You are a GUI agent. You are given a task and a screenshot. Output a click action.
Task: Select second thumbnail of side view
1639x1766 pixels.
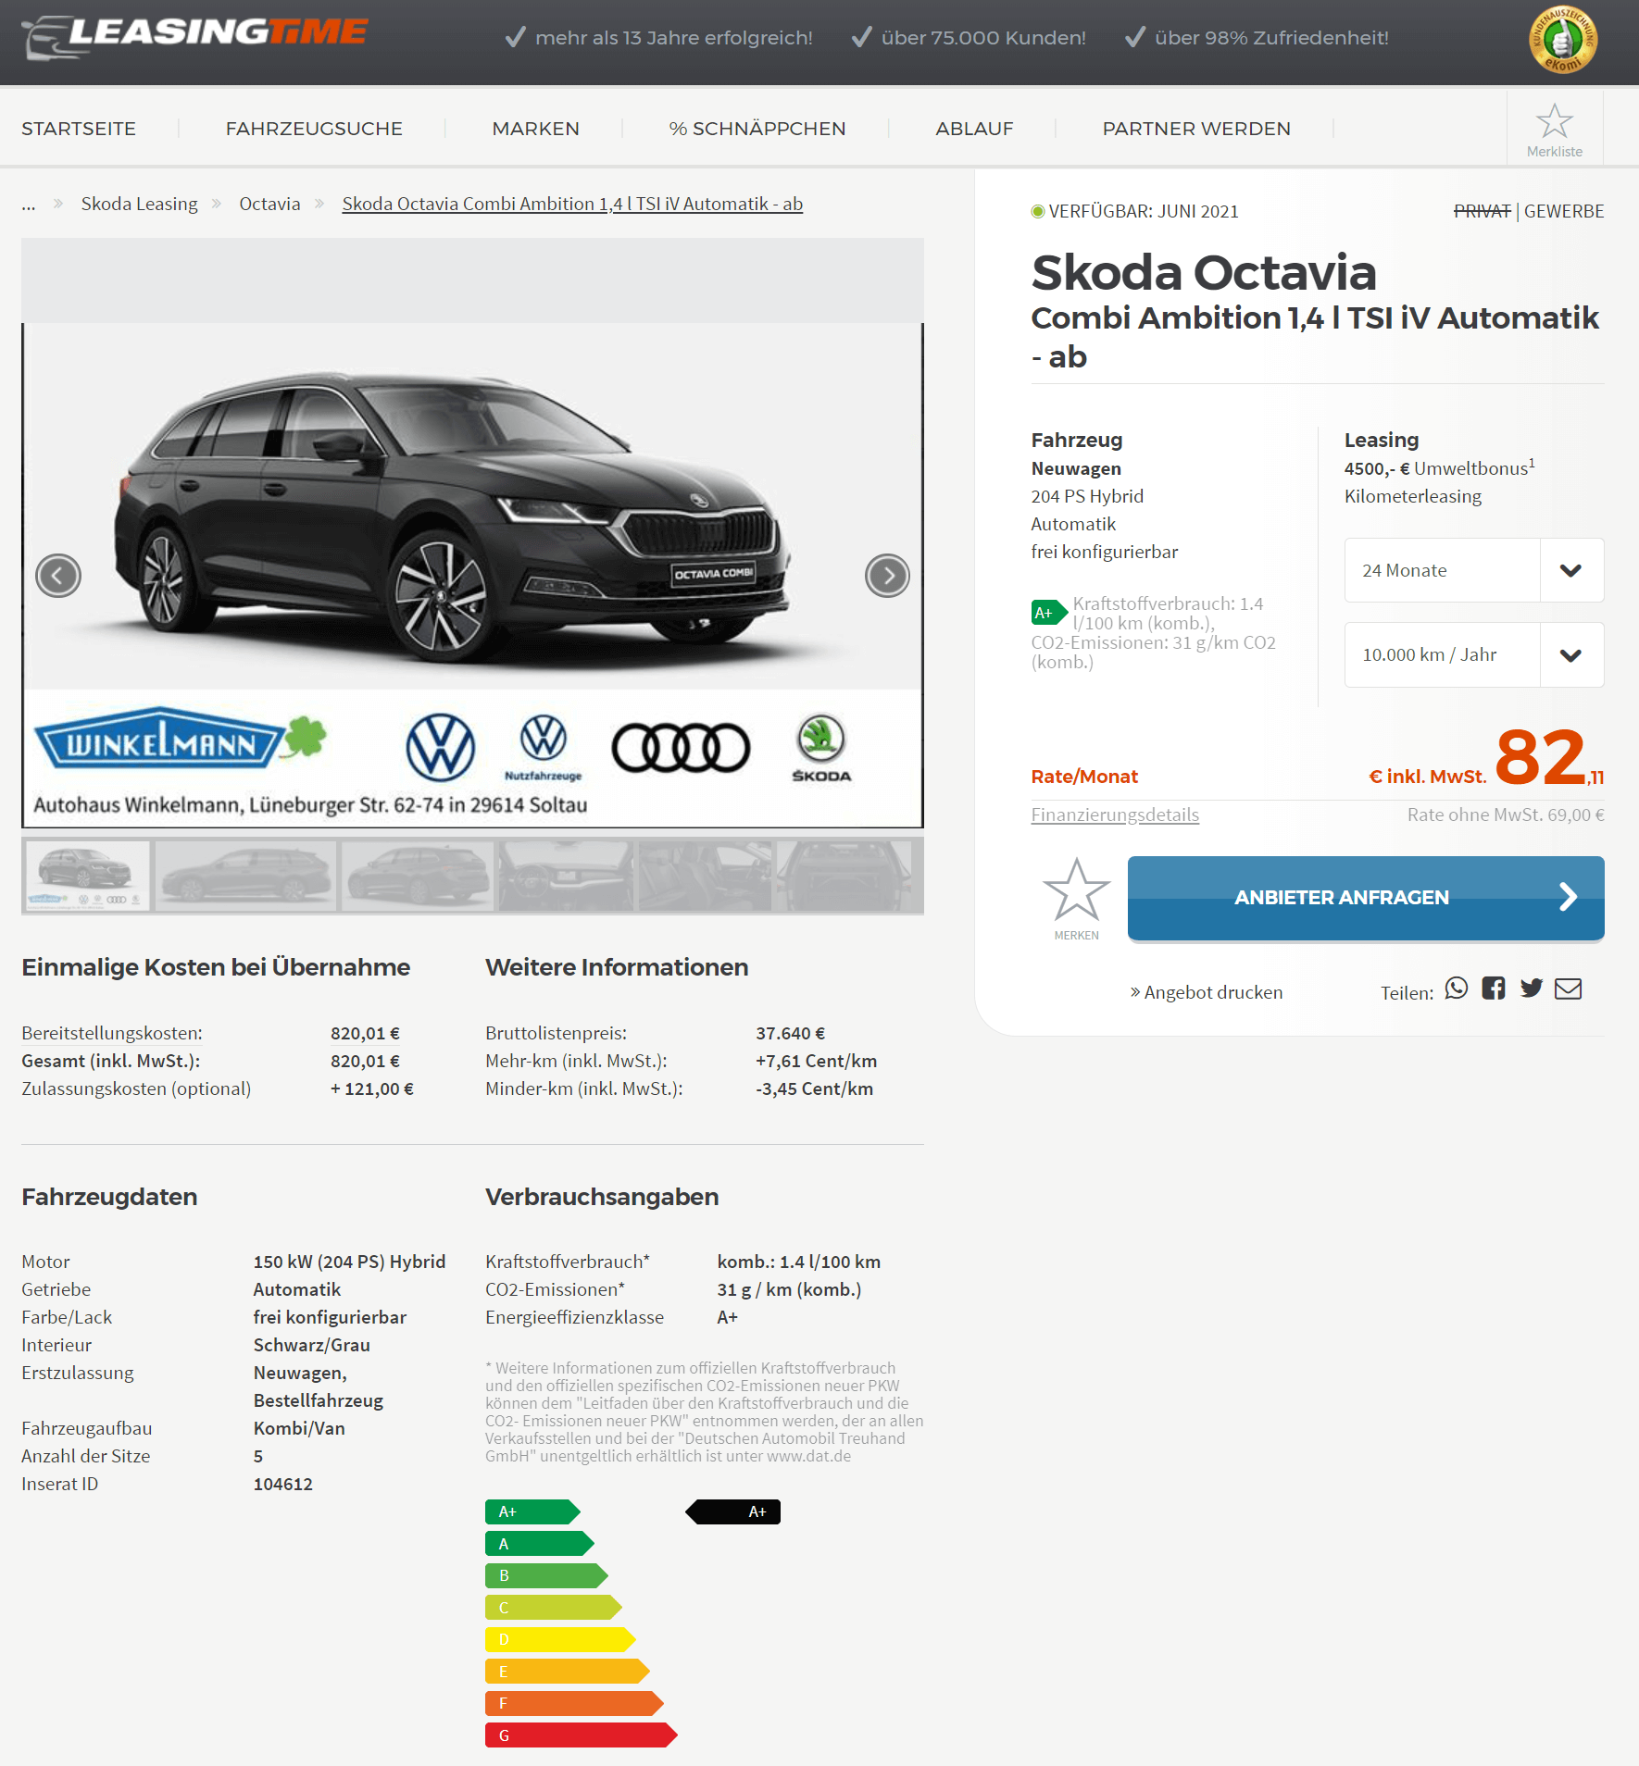coord(245,876)
